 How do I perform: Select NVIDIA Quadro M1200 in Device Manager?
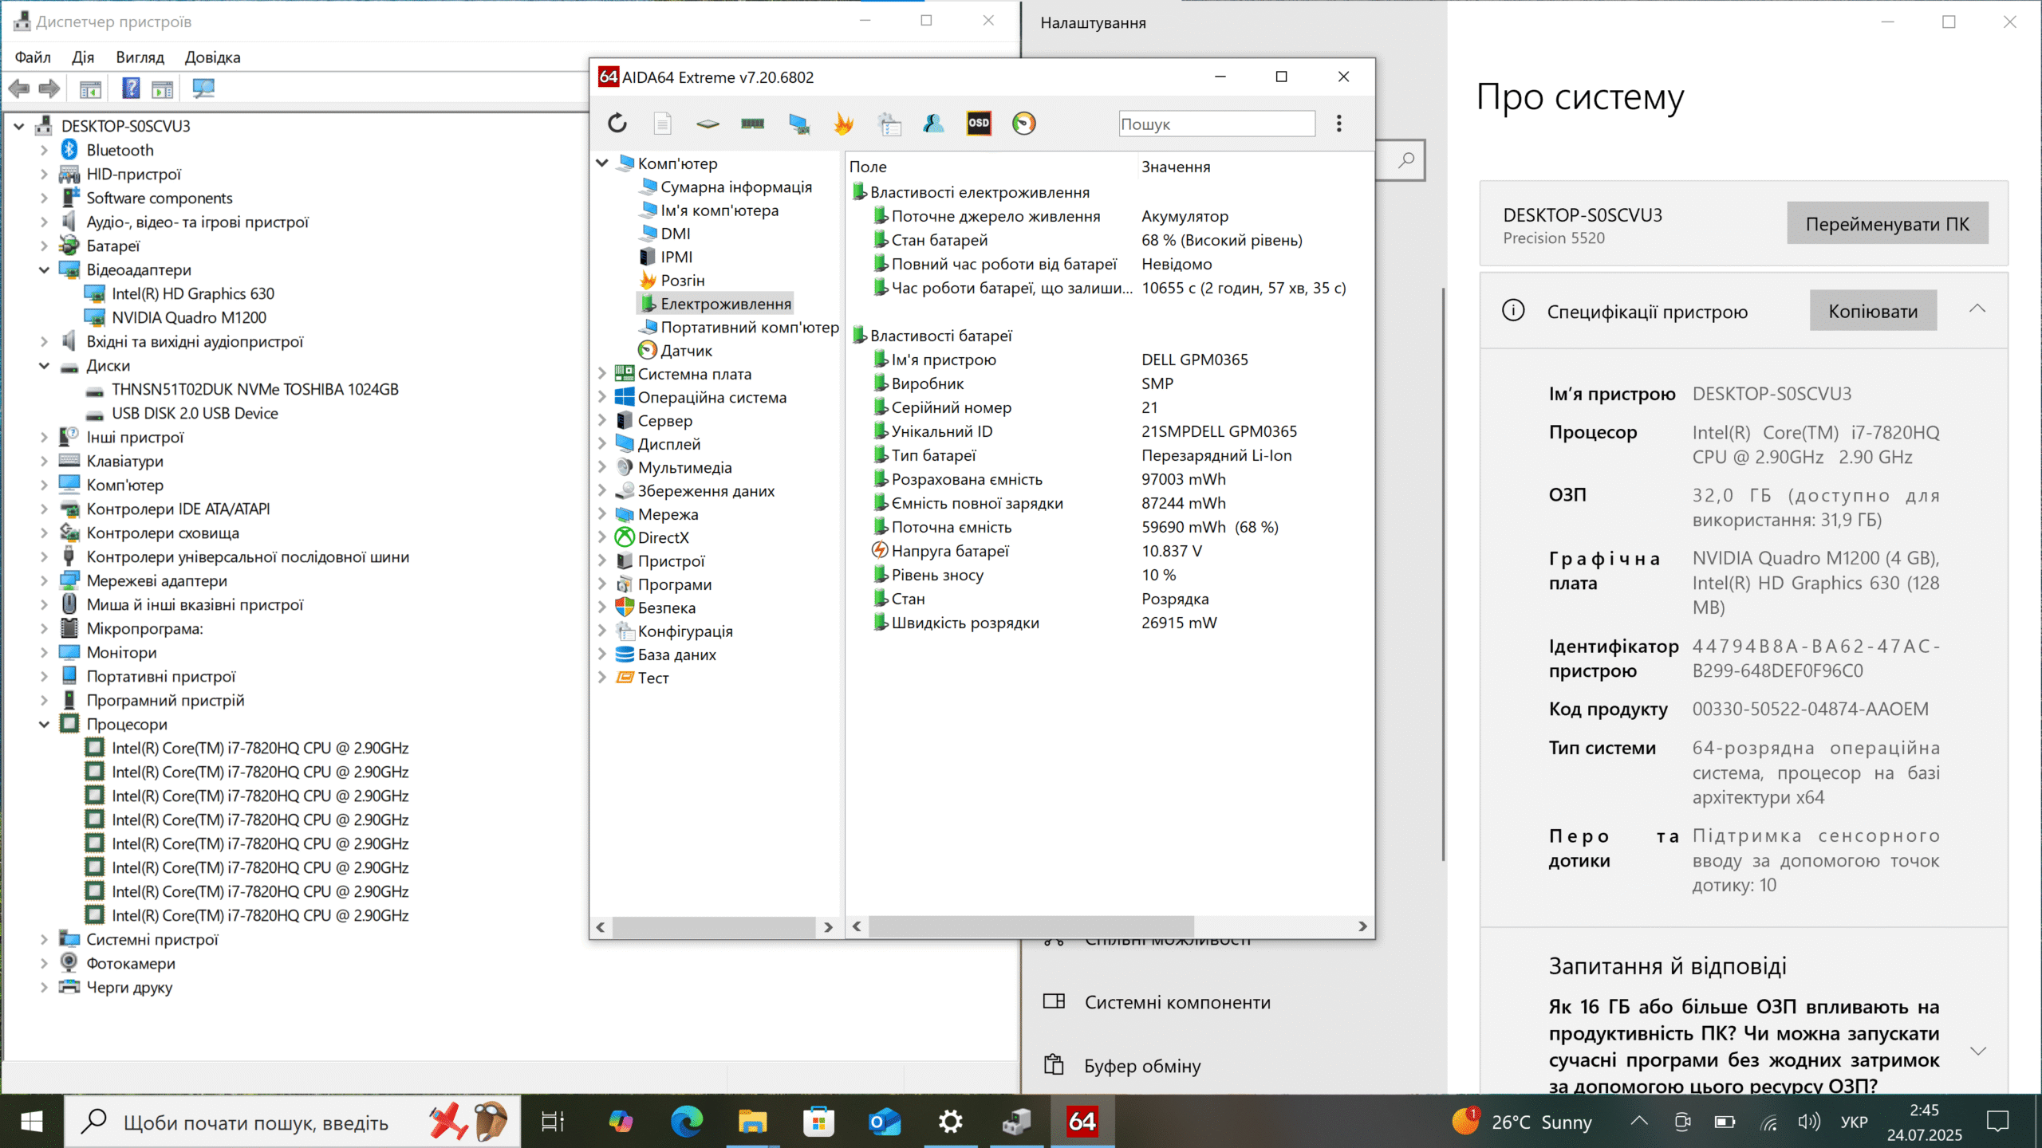coord(188,317)
